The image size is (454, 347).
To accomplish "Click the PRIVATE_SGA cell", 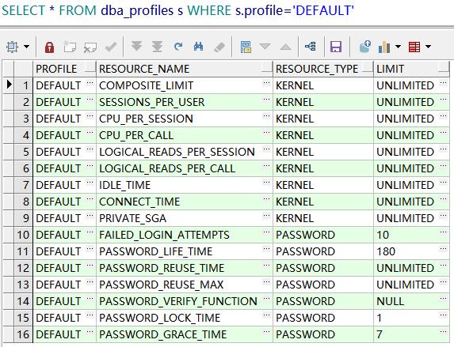I will pos(185,218).
